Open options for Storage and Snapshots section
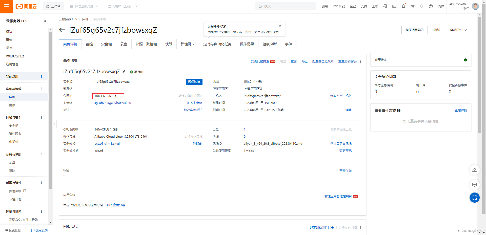 tap(42, 154)
